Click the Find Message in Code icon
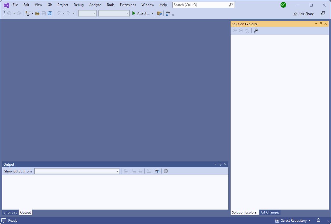Viewport: 331px width, 224px height. coord(126,171)
